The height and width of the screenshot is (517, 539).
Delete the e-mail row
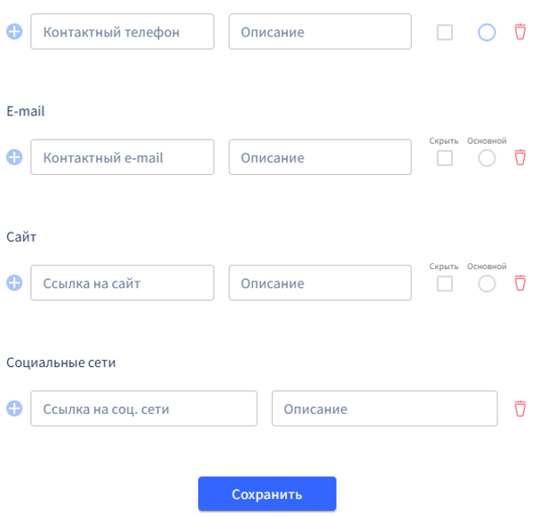pyautogui.click(x=519, y=157)
